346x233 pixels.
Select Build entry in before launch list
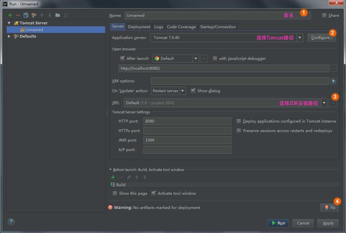pos(224,185)
